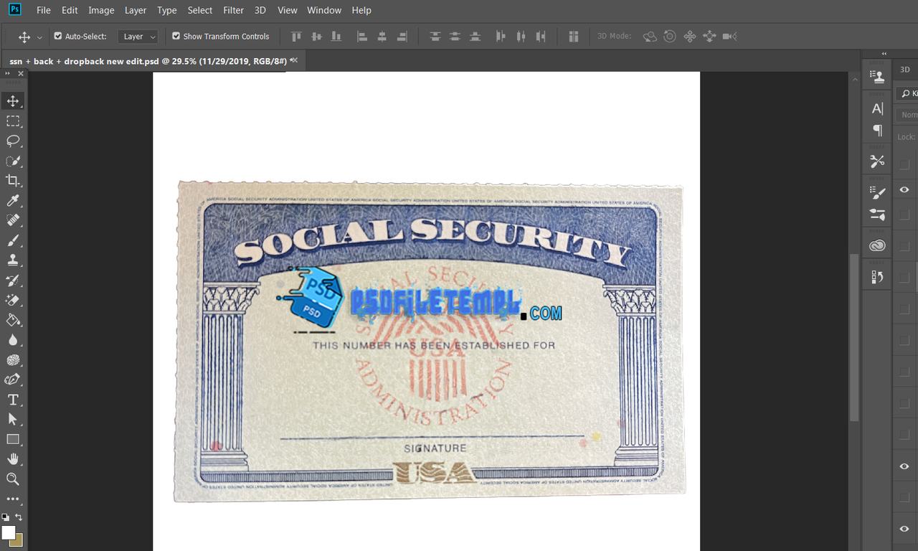Image resolution: width=918 pixels, height=551 pixels.
Task: Open the Auto-Select Layer dropdown
Action: point(139,37)
